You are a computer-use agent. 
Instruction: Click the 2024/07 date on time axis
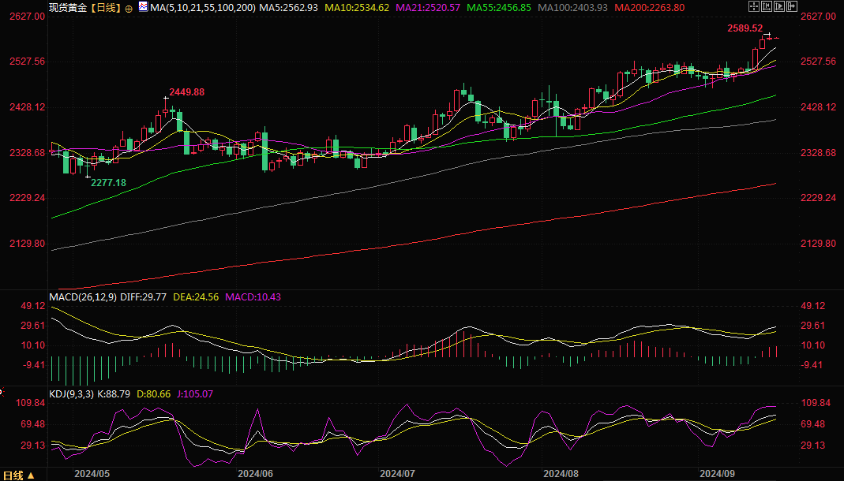(397, 474)
